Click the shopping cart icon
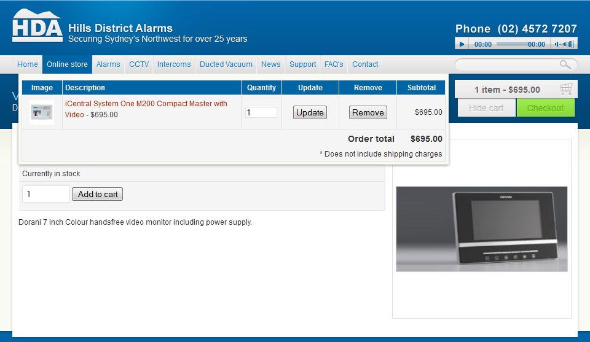 [x=566, y=89]
